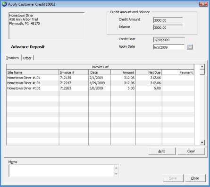210x187 pixels.
Task: Switch to the Other tab
Action: pos(27,58)
